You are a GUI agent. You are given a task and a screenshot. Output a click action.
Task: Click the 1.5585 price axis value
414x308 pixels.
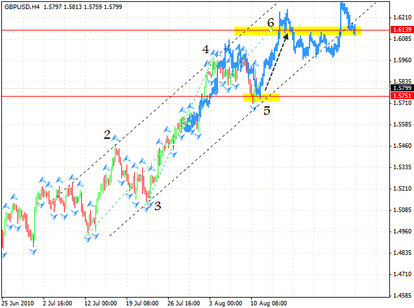402,124
